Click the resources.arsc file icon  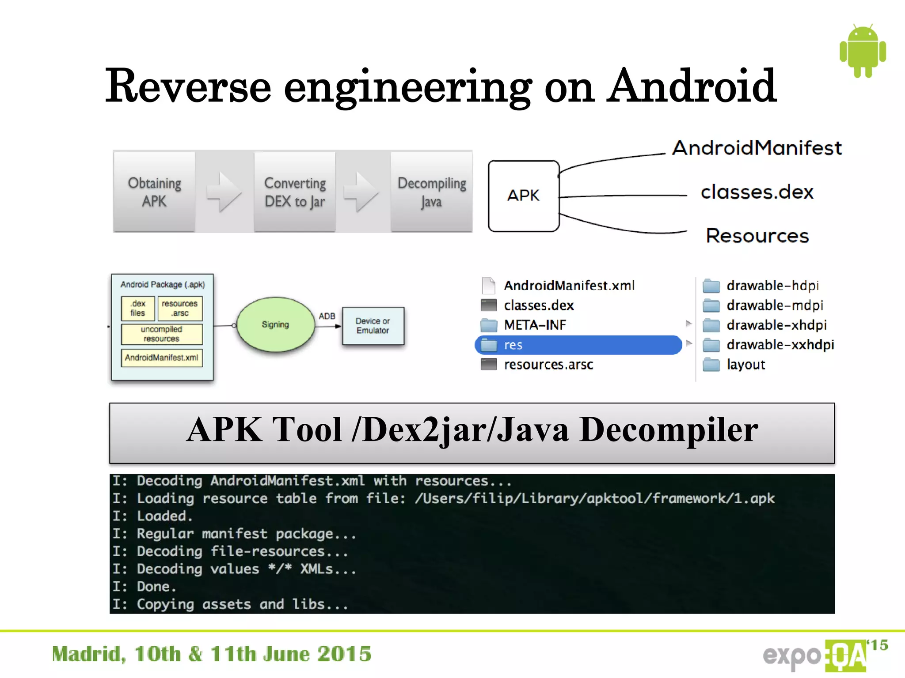coord(489,364)
